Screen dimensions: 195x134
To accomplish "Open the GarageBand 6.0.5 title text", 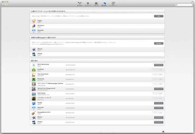I will (44, 112).
